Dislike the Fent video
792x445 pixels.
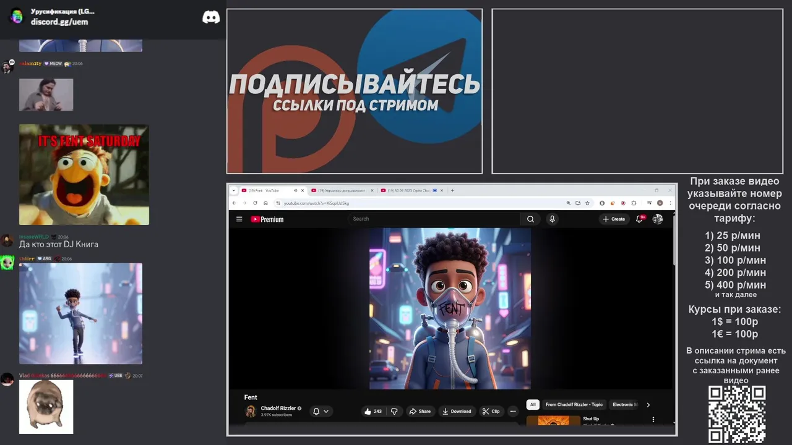[394, 411]
